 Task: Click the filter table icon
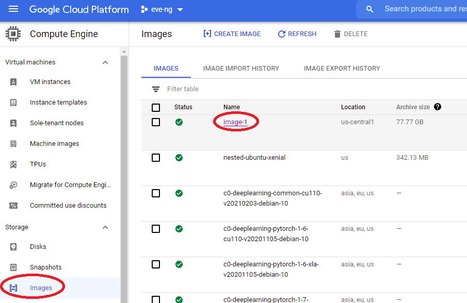point(156,89)
